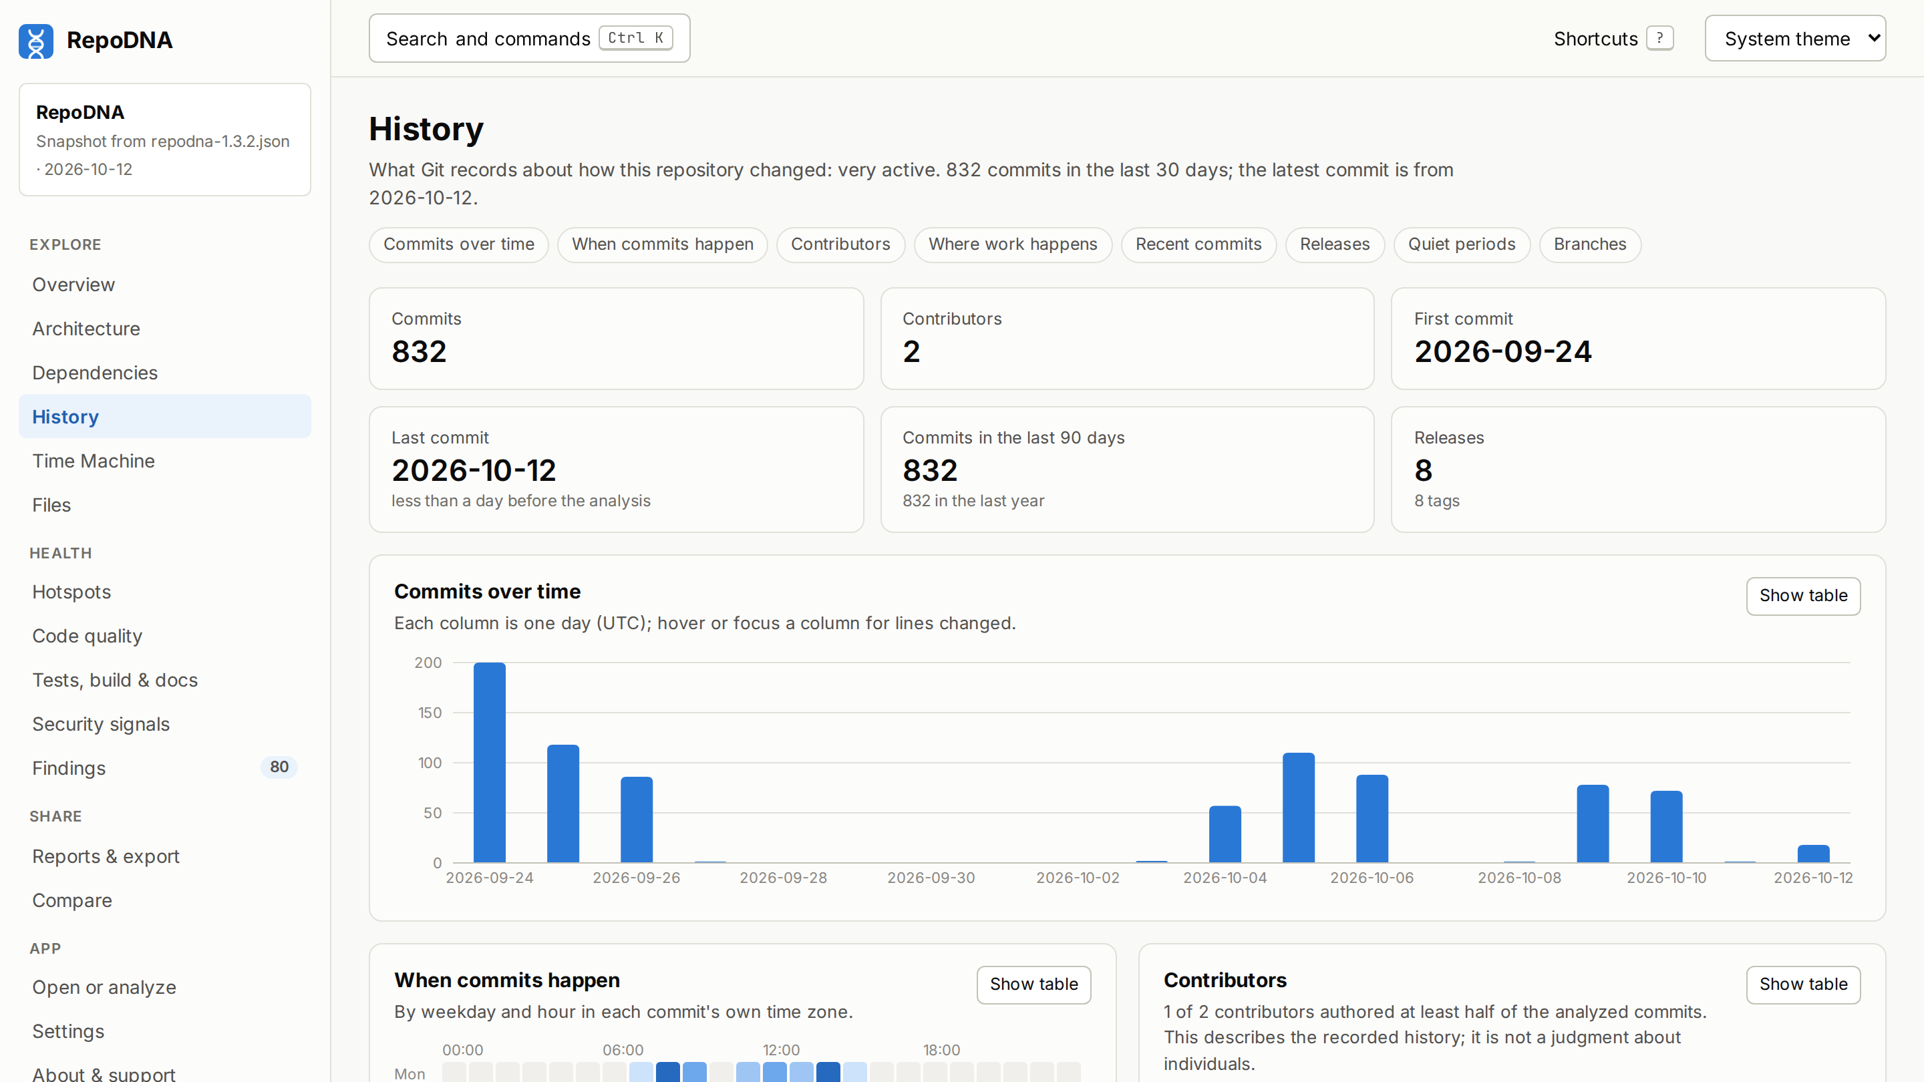Show table for When commits happen
1924x1082 pixels.
click(x=1033, y=984)
